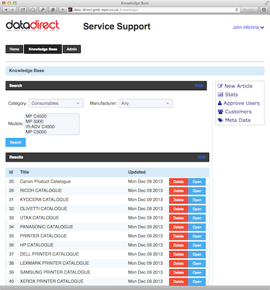Delete the UTAX CATALOGUE entry

pos(179,218)
